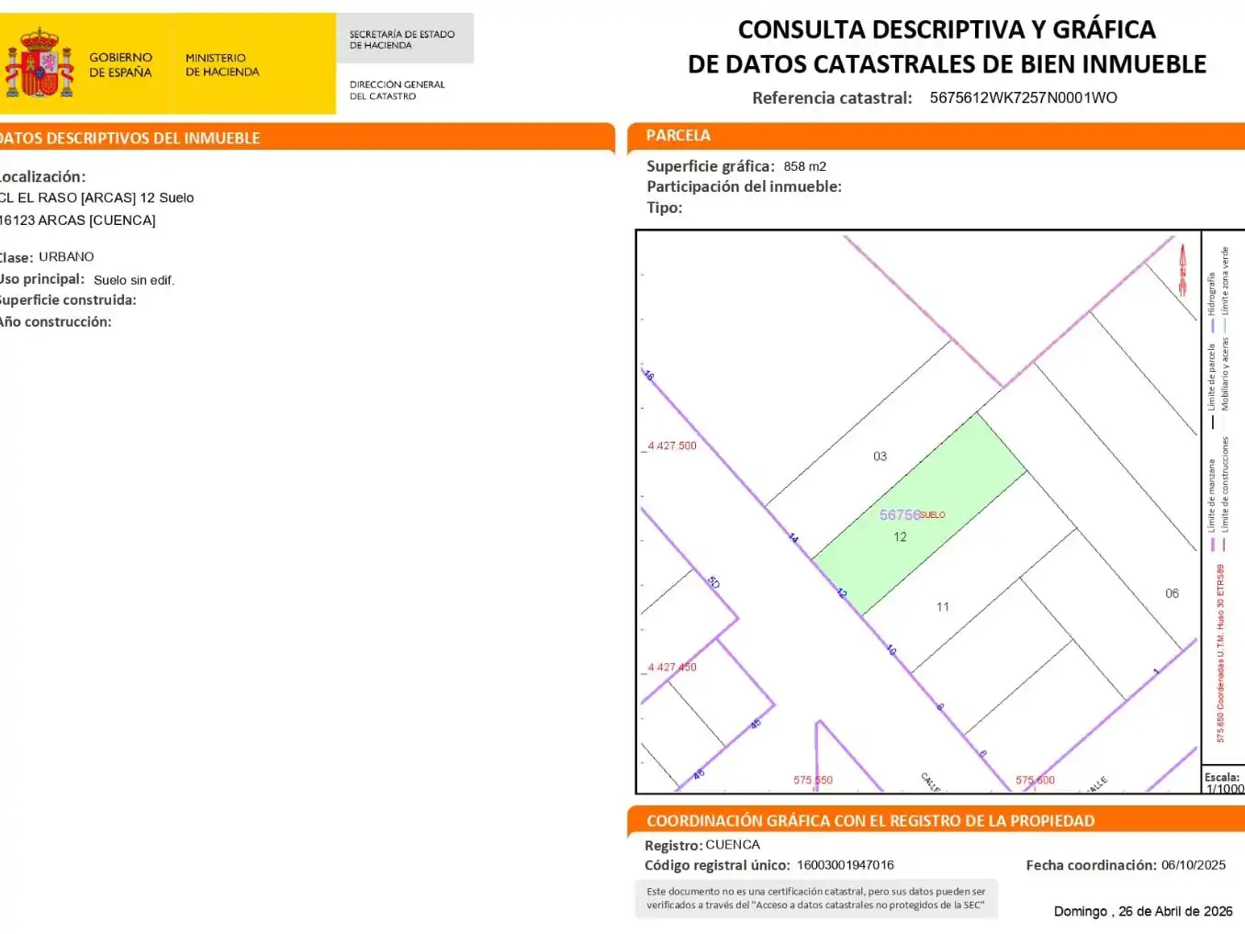The image size is (1245, 934).
Task: Click the 'Uso principal:' label
Action: tap(42, 279)
